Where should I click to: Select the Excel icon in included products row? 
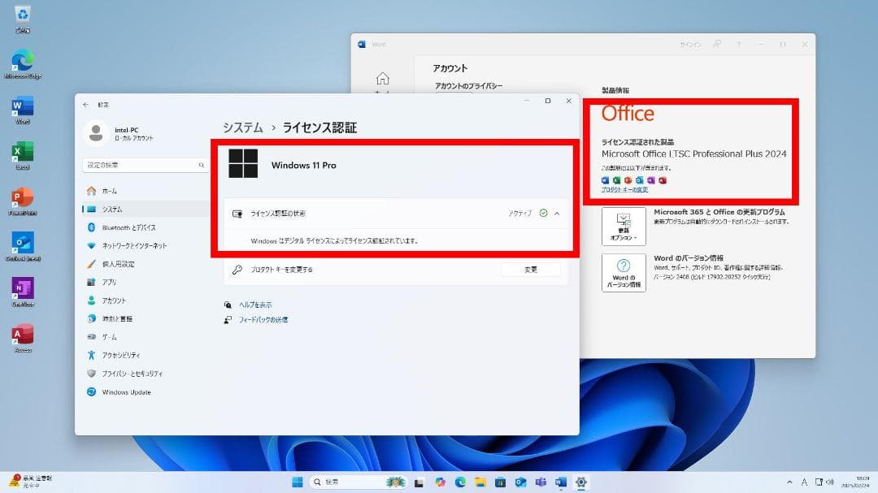point(617,180)
